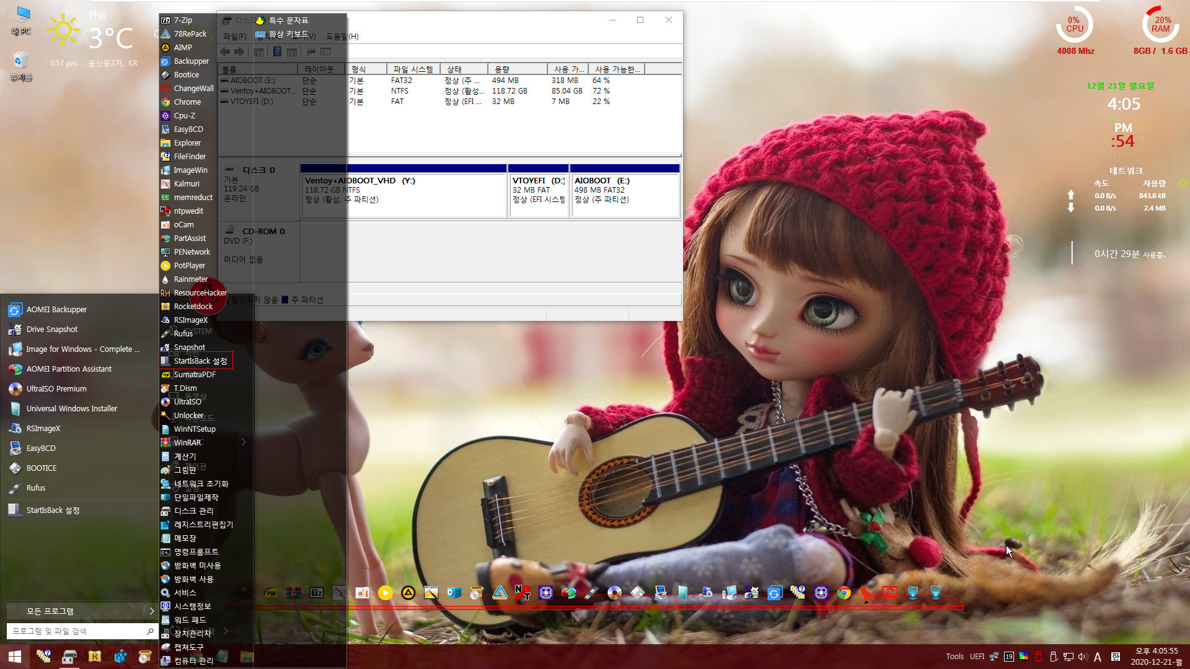
Task: Launch UltraISO disc icon in dock
Action: point(614,593)
